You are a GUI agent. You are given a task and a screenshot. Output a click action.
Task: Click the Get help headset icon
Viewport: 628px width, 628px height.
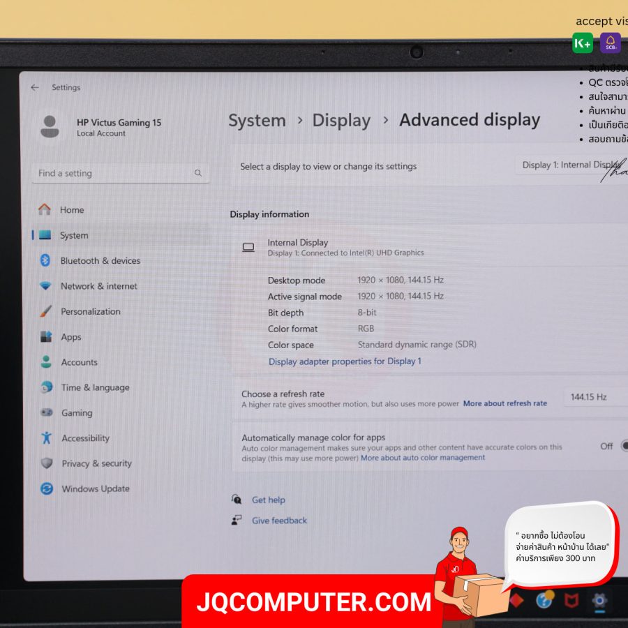[237, 499]
